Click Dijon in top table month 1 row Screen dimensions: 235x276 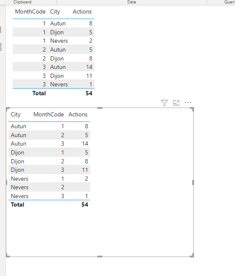(57, 33)
